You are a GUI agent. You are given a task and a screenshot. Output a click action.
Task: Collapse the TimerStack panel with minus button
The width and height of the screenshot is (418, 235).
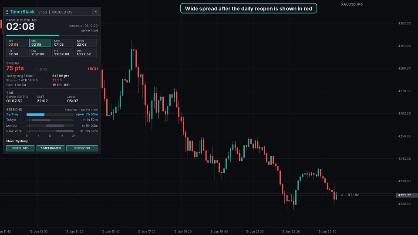[x=96, y=11]
